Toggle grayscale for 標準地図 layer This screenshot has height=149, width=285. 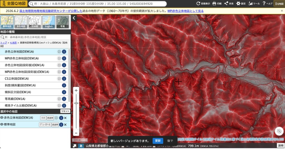tap(45, 125)
